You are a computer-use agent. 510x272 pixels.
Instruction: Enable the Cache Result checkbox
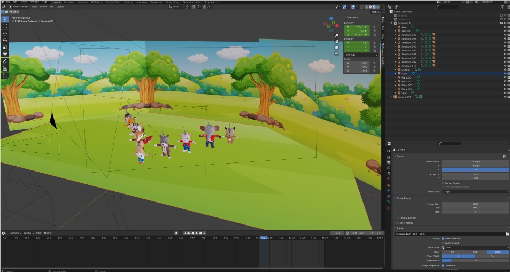tap(443, 243)
